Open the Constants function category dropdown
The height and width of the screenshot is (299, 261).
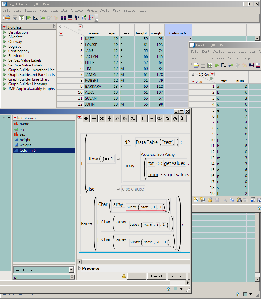pos(72,270)
